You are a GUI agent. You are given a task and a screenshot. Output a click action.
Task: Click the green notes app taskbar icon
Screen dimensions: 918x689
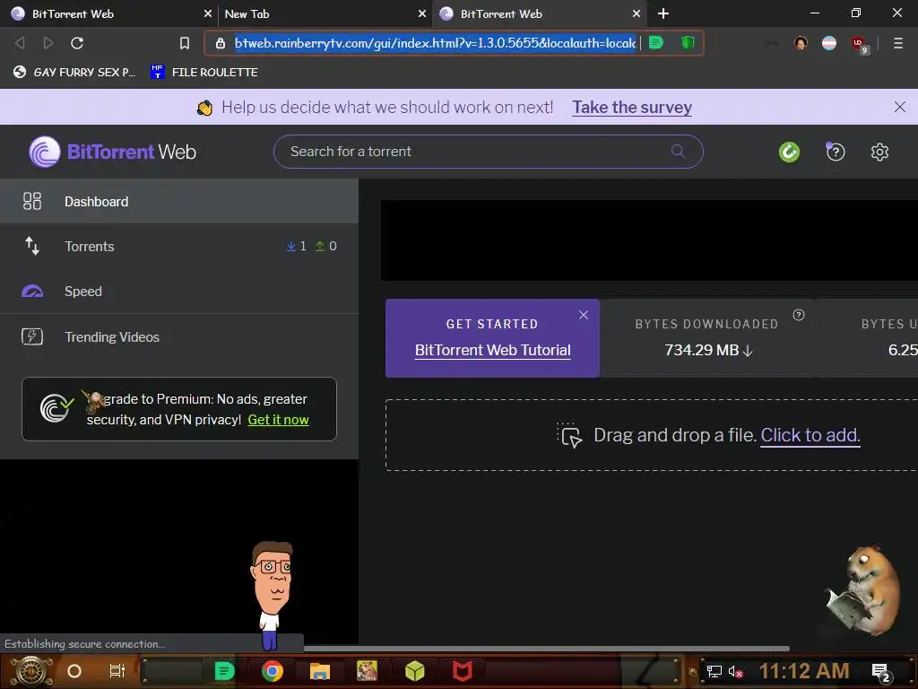224,671
